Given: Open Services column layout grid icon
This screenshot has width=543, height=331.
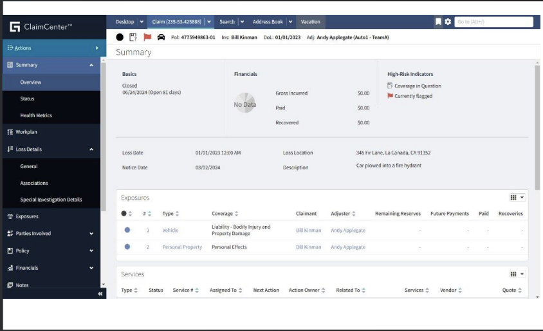Looking at the screenshot, I should pos(517,274).
